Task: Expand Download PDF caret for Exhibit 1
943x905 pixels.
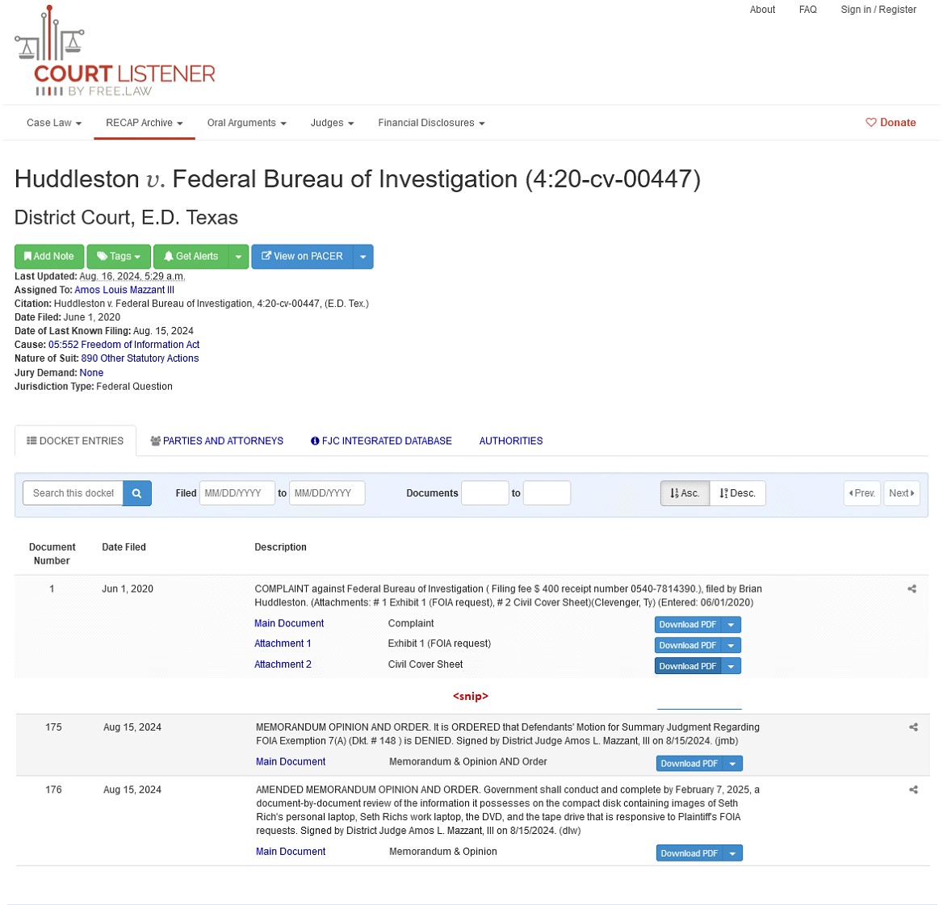Action: point(731,645)
